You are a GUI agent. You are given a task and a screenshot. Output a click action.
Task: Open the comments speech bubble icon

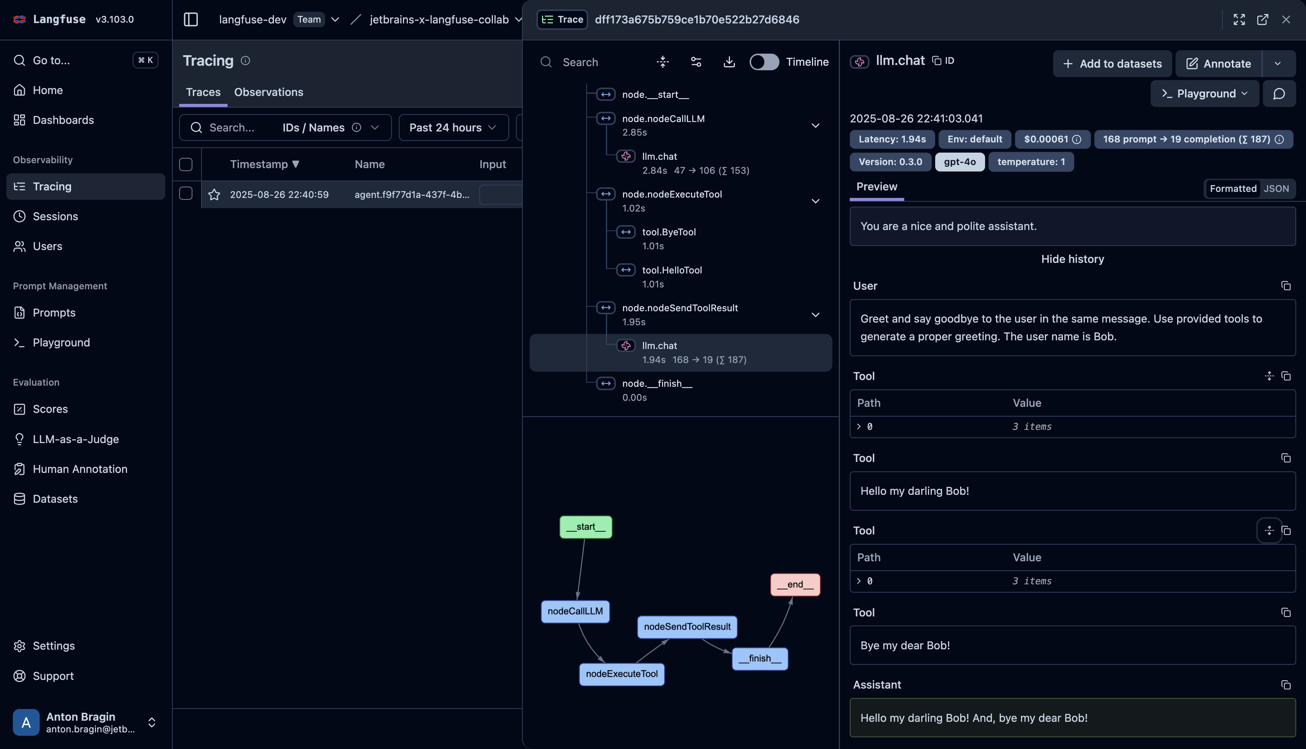[1279, 94]
